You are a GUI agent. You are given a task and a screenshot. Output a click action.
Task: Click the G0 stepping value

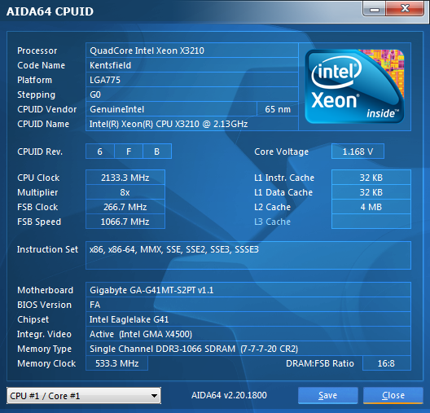point(192,94)
